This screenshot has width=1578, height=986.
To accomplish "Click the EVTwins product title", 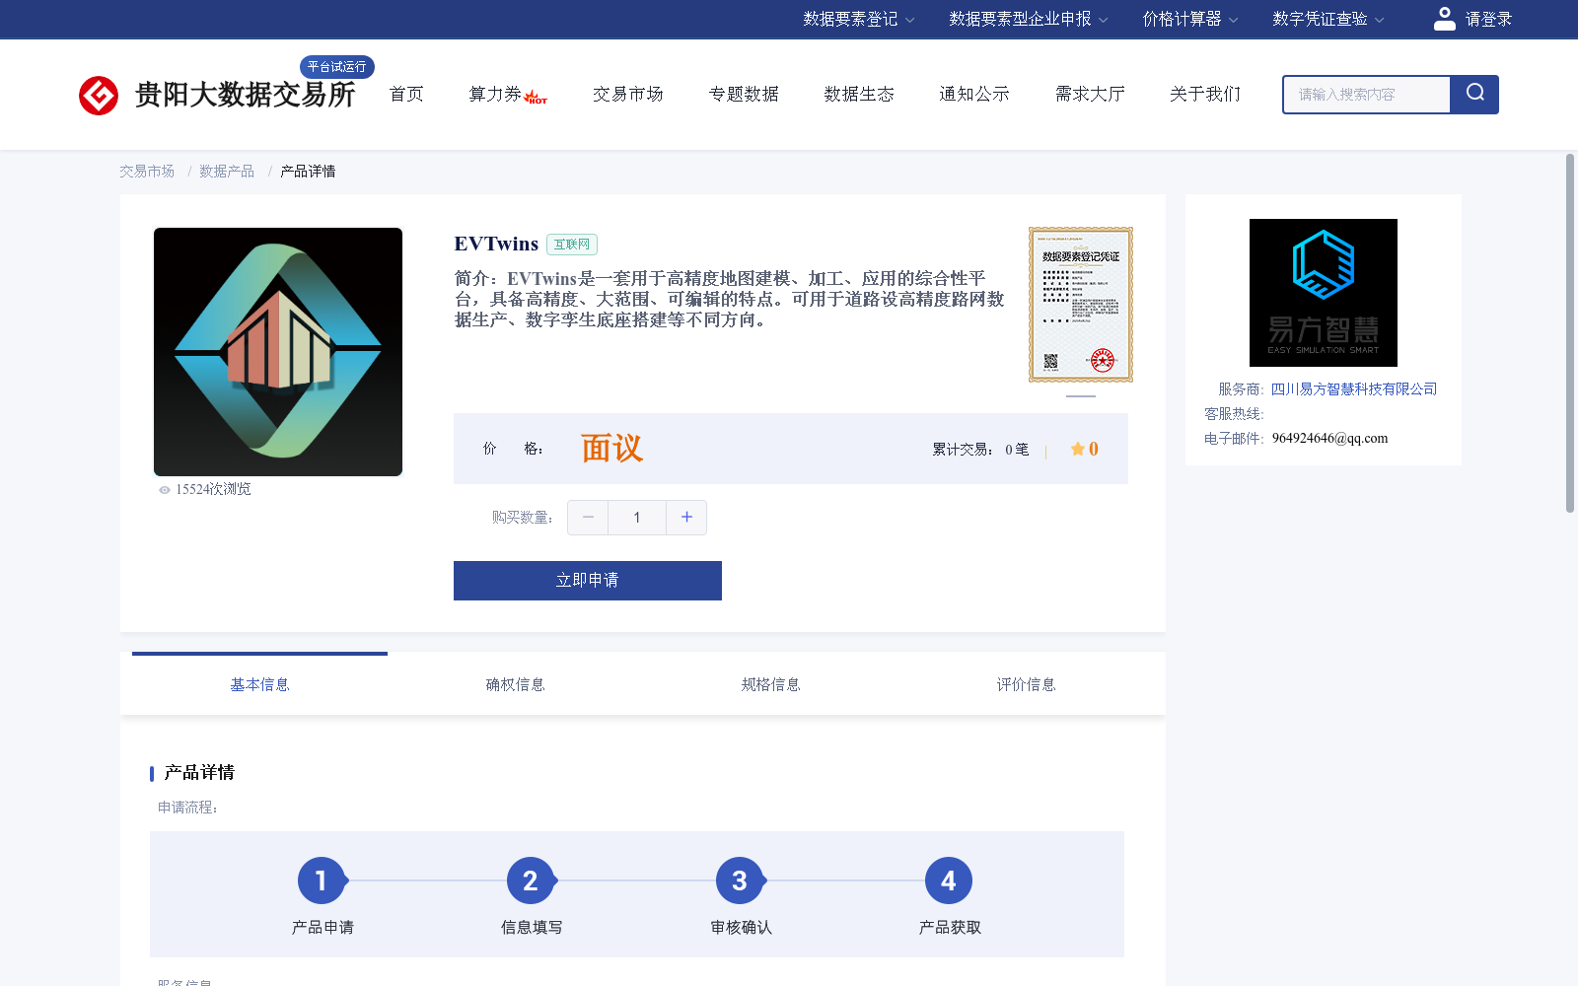I will coord(496,244).
